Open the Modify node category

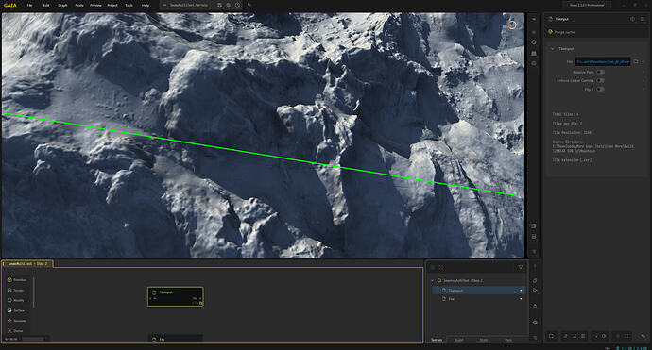tap(16, 300)
